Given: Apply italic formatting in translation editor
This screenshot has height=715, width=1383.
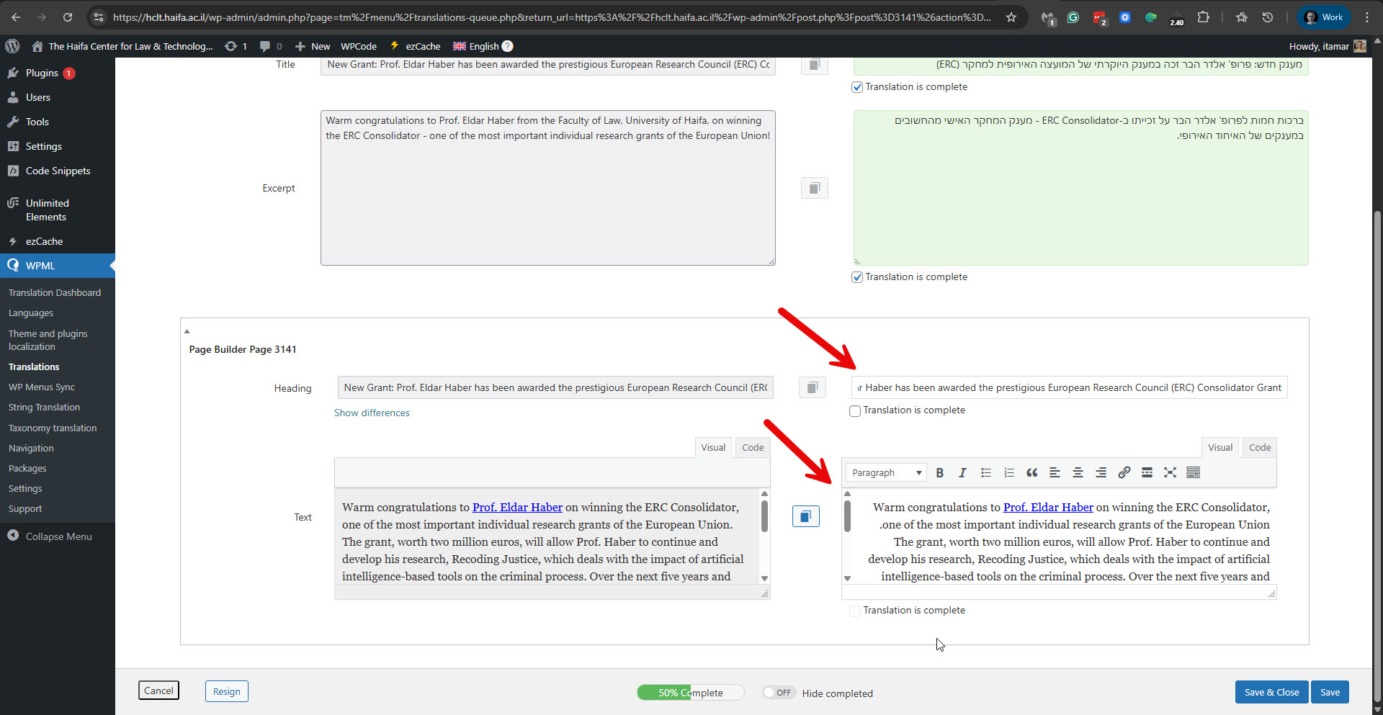Looking at the screenshot, I should (x=962, y=473).
